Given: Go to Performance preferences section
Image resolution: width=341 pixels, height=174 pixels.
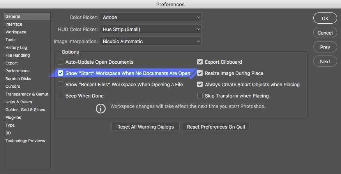Looking at the screenshot, I should pos(18,71).
